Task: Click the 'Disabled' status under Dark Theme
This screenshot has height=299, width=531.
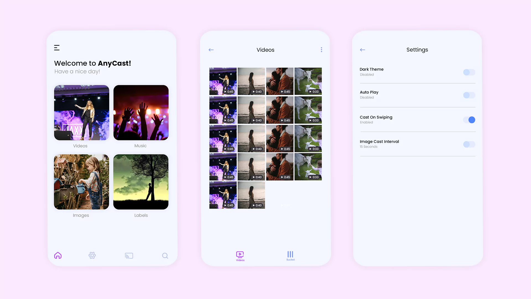Action: click(x=367, y=74)
